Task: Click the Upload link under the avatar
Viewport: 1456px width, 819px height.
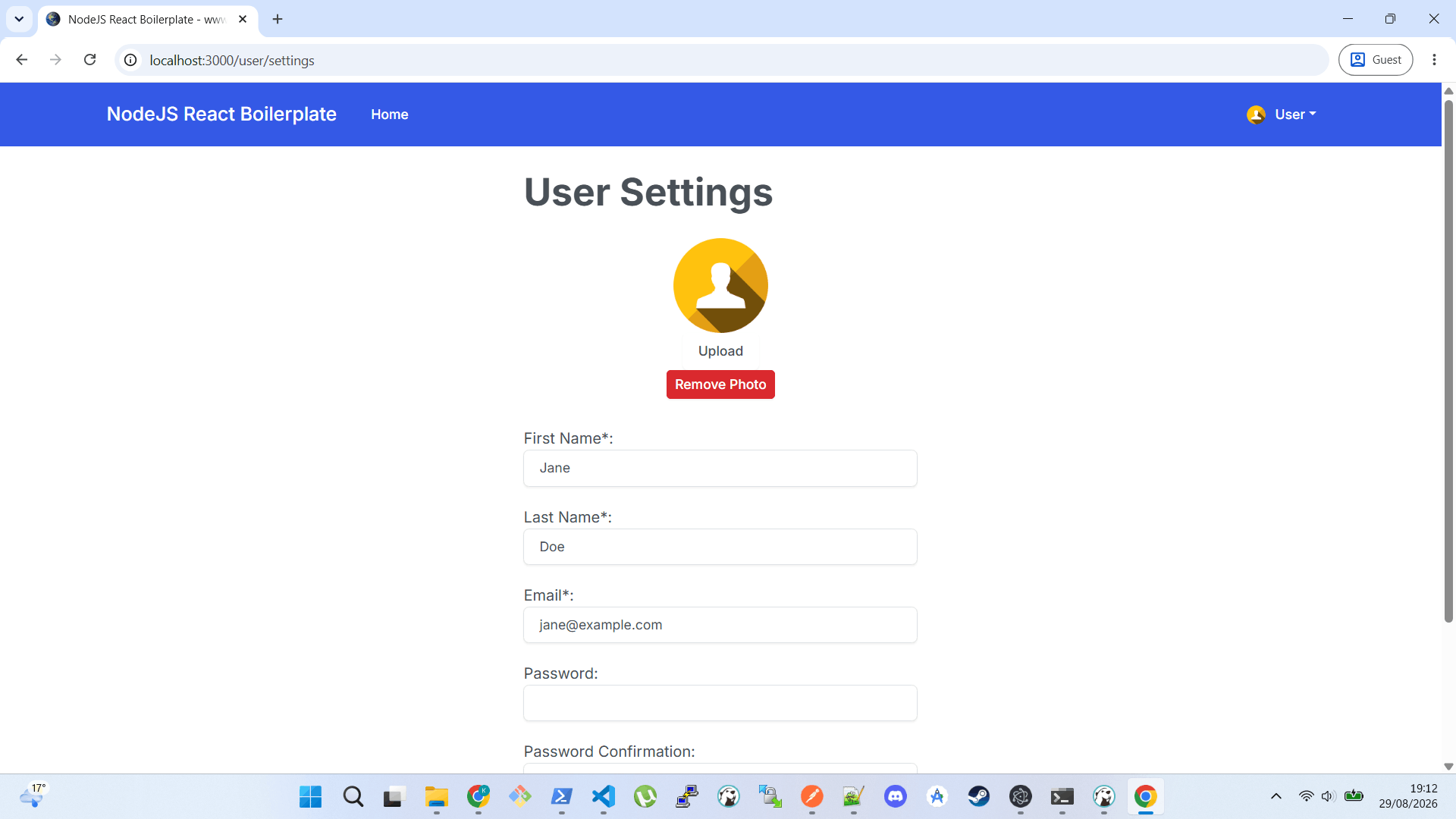Action: pos(720,351)
